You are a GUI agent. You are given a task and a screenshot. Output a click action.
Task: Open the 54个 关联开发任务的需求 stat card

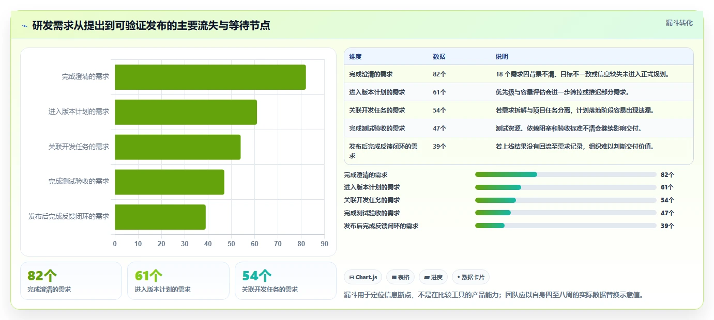(285, 281)
